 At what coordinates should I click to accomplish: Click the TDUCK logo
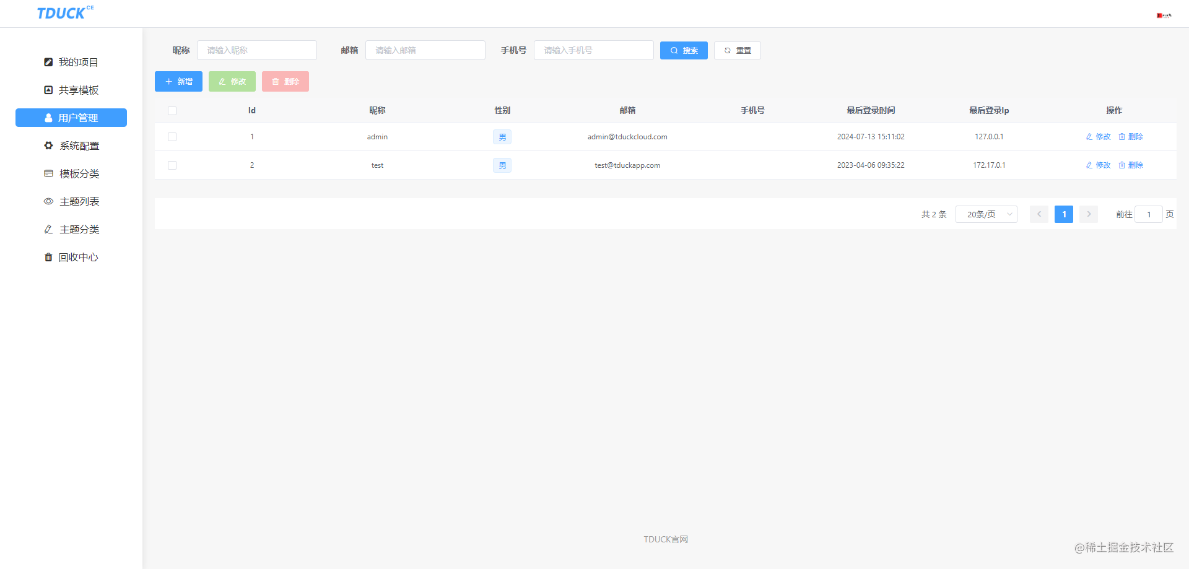pyautogui.click(x=65, y=12)
